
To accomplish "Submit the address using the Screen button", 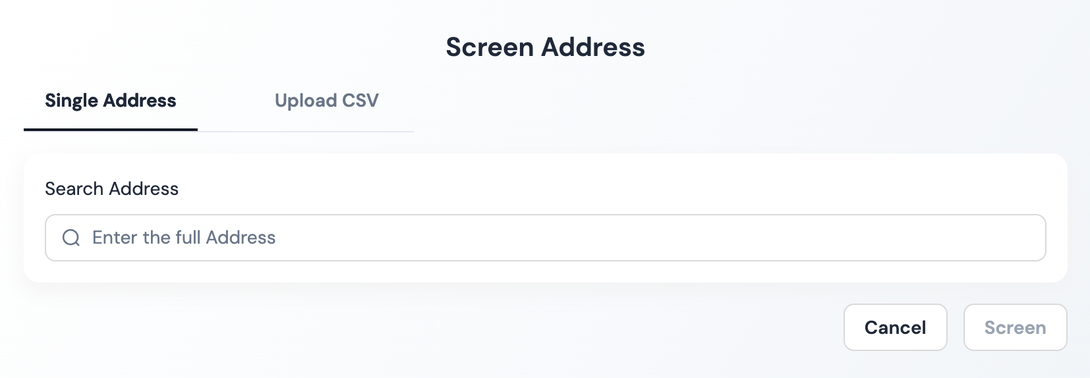I will [1015, 327].
